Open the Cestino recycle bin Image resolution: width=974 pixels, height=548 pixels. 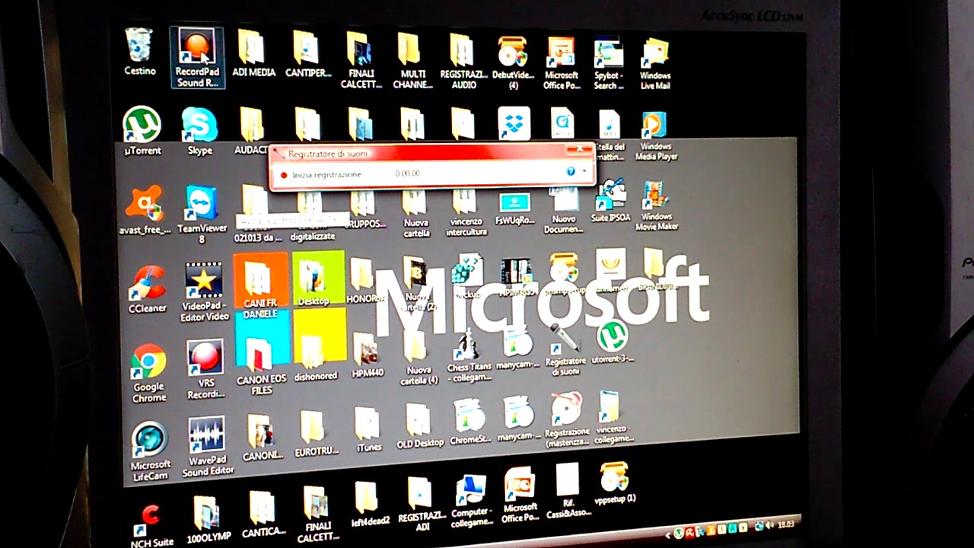(x=139, y=51)
